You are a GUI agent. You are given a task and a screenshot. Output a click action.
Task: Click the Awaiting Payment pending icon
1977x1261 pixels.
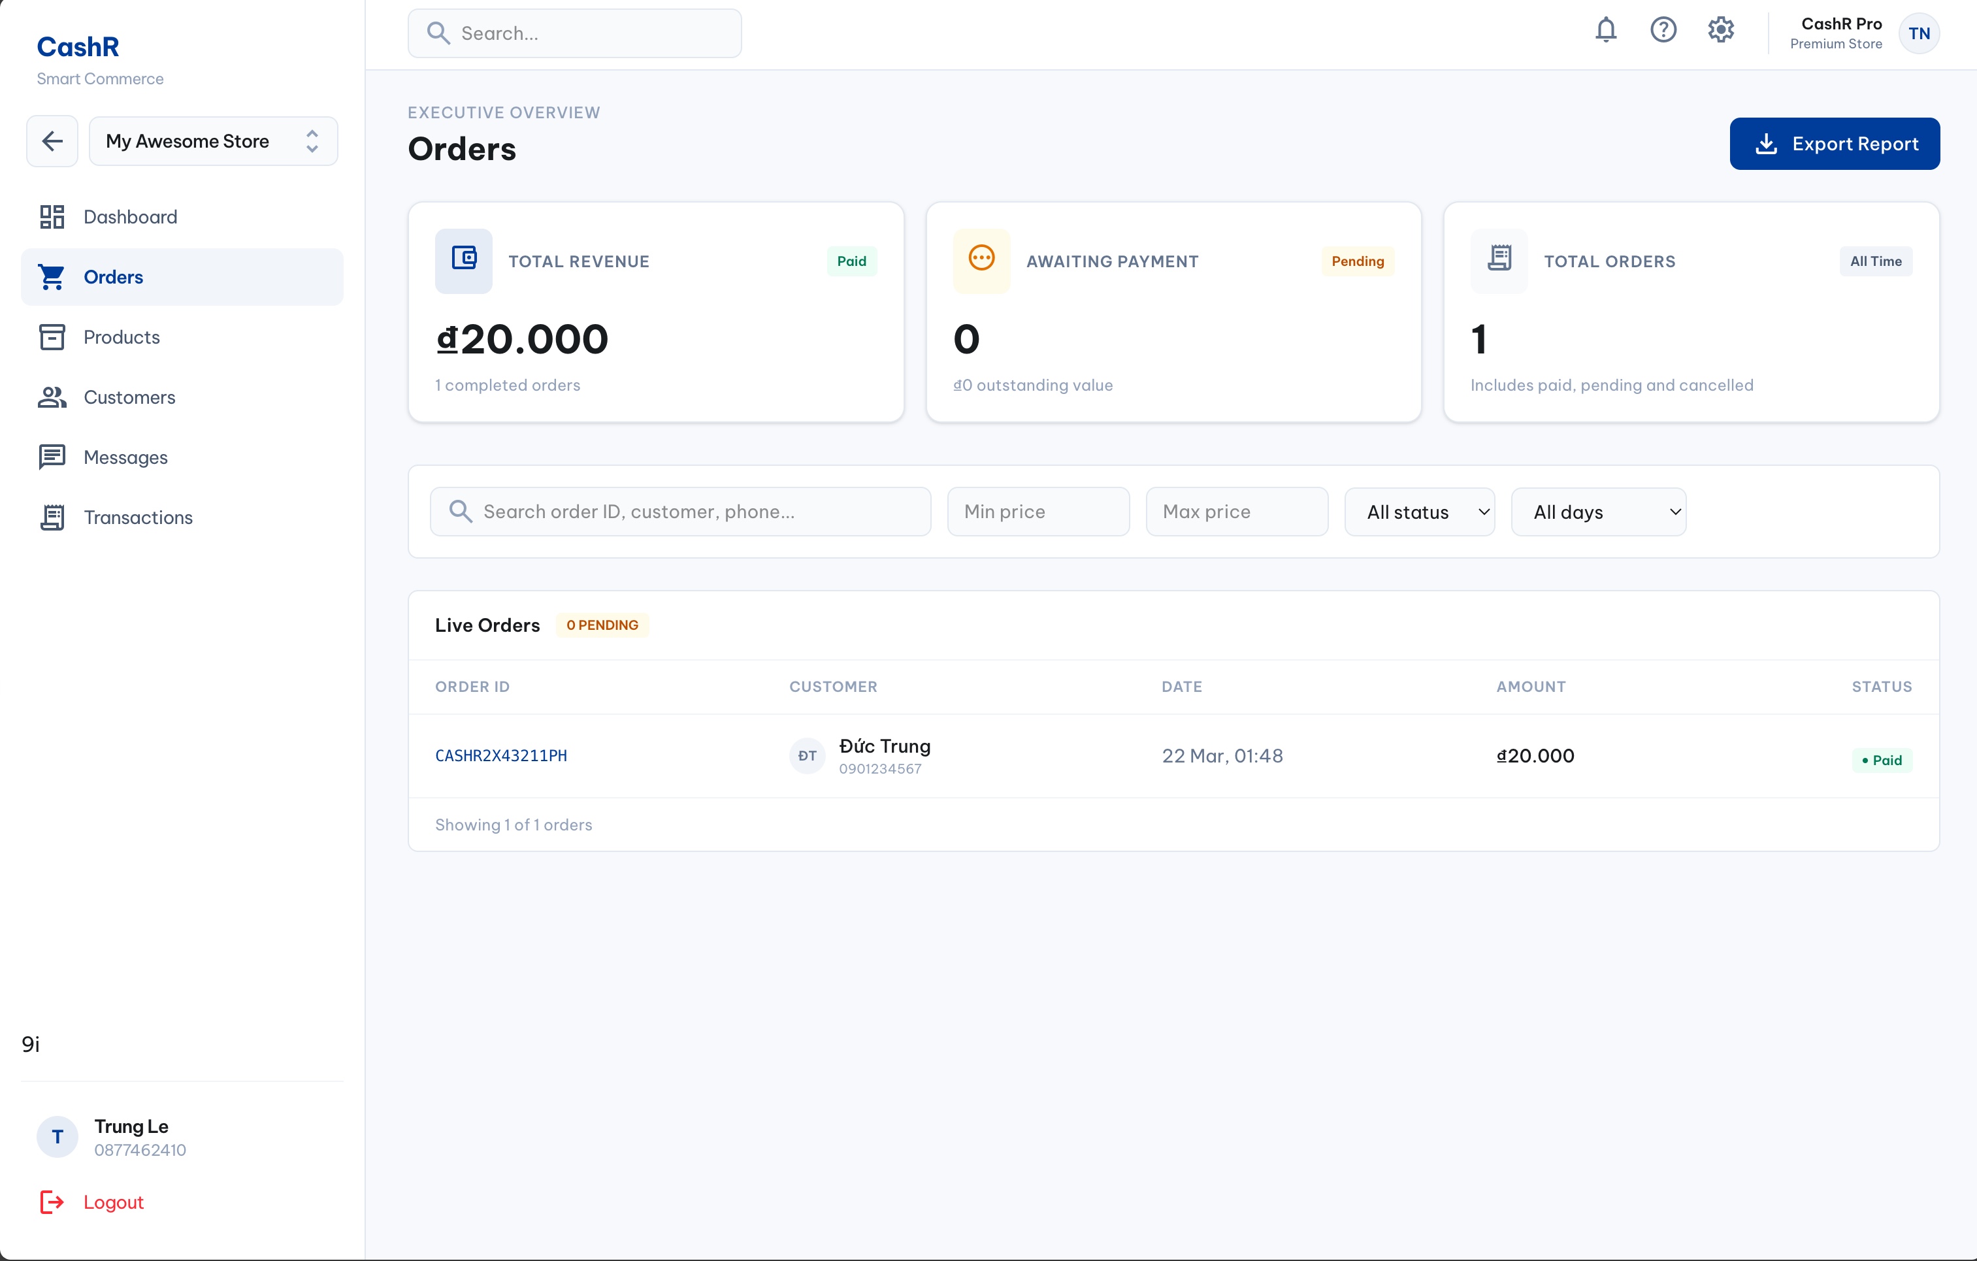click(x=981, y=259)
